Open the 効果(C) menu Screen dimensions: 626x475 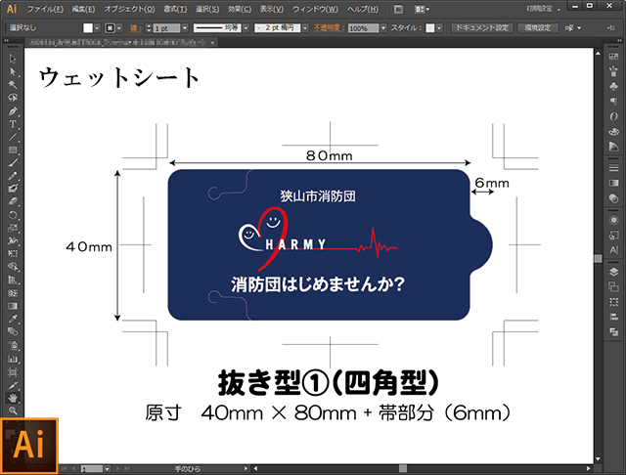pyautogui.click(x=237, y=8)
